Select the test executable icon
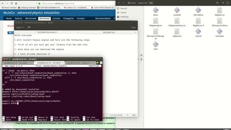 [156, 46]
